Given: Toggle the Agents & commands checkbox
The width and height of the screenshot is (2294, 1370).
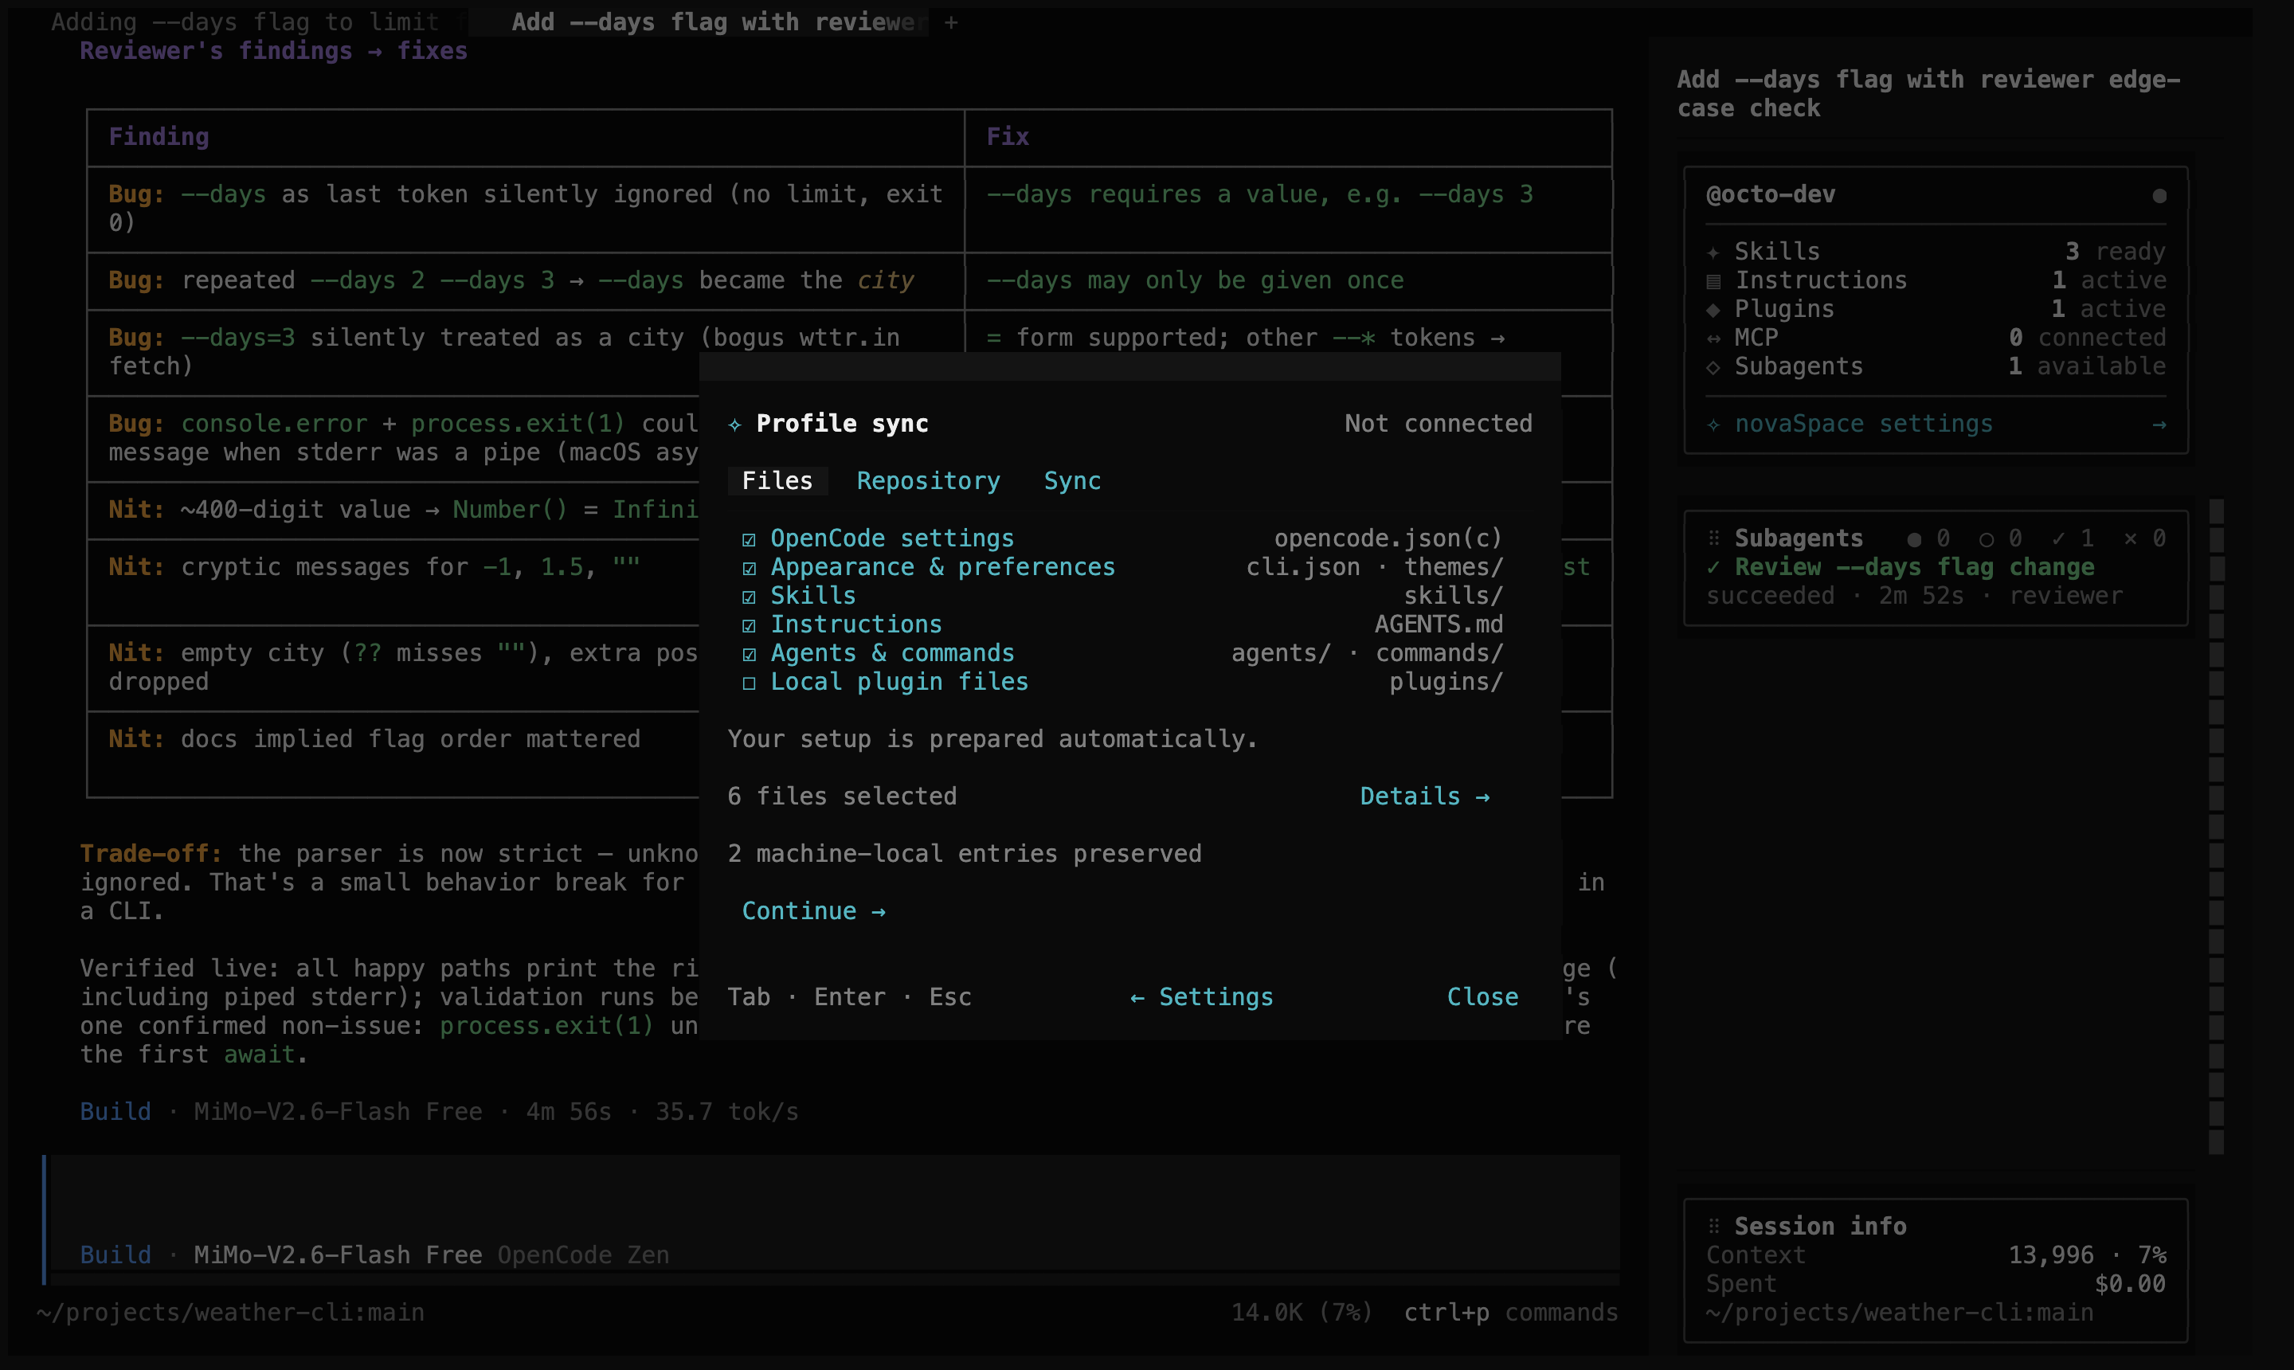Looking at the screenshot, I should point(749,654).
